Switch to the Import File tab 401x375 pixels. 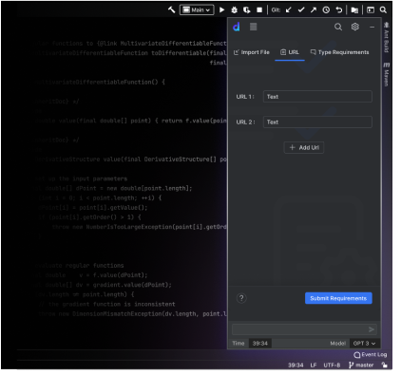point(251,52)
